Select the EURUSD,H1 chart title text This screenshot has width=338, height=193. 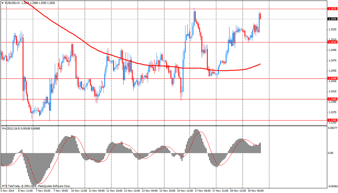(13, 3)
